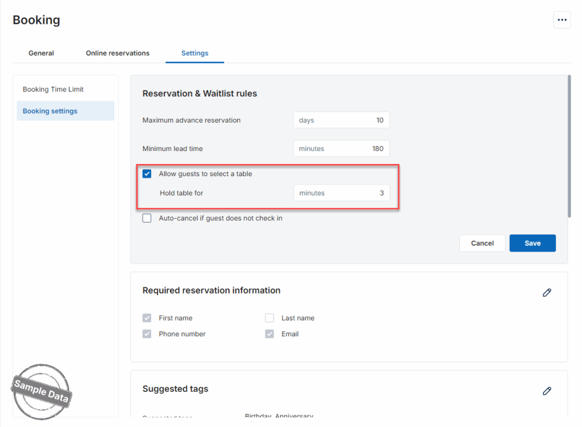The height and width of the screenshot is (427, 582).
Task: Click the Save button
Action: click(x=532, y=243)
